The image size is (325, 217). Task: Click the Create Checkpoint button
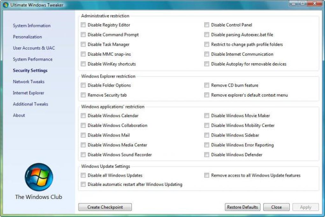click(105, 207)
